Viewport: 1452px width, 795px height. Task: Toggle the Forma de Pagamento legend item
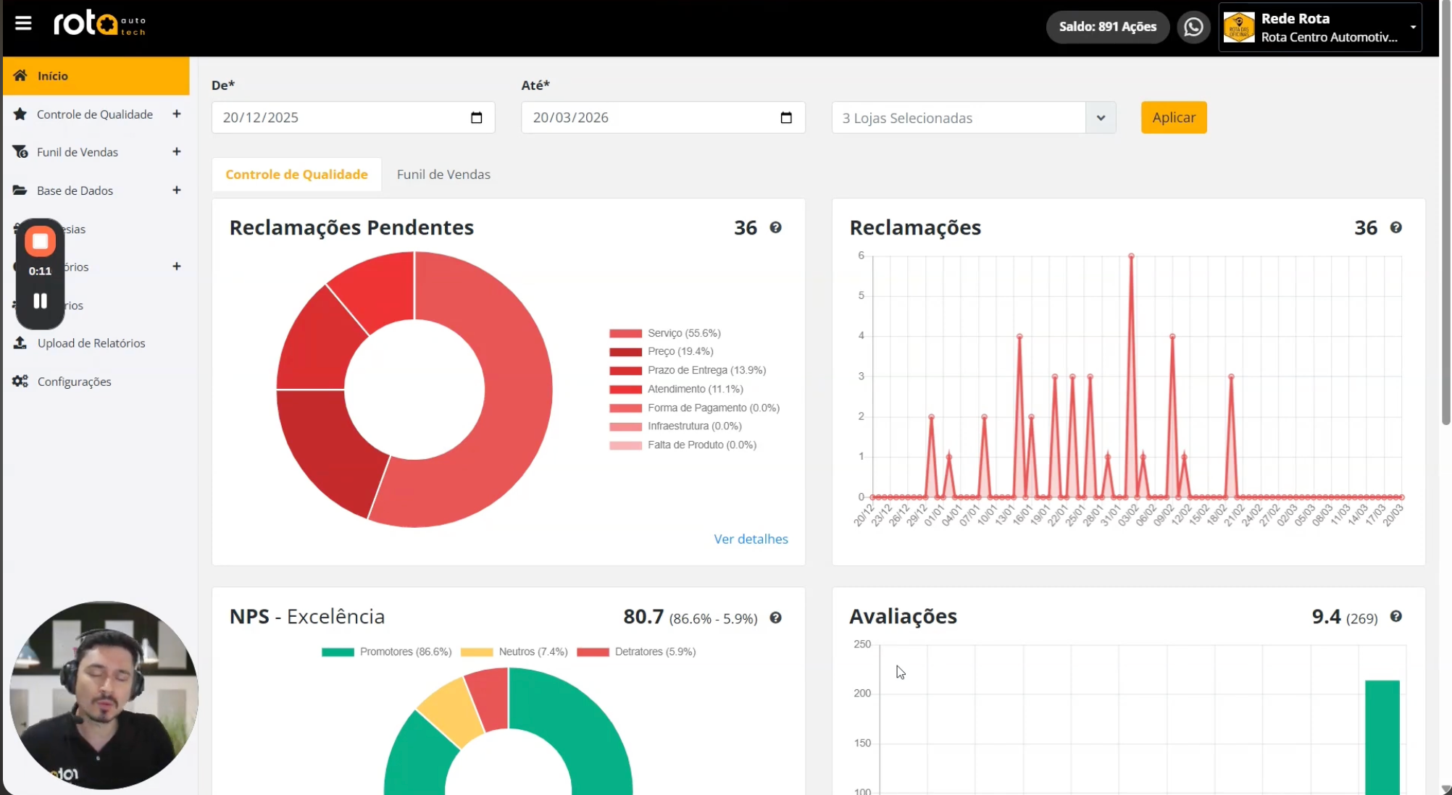(x=695, y=408)
